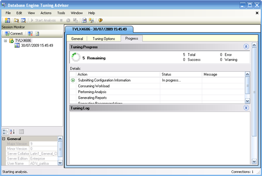
Task: Click the session icon beside 30/07/2009 15:45:49
Action: click(x=17, y=46)
